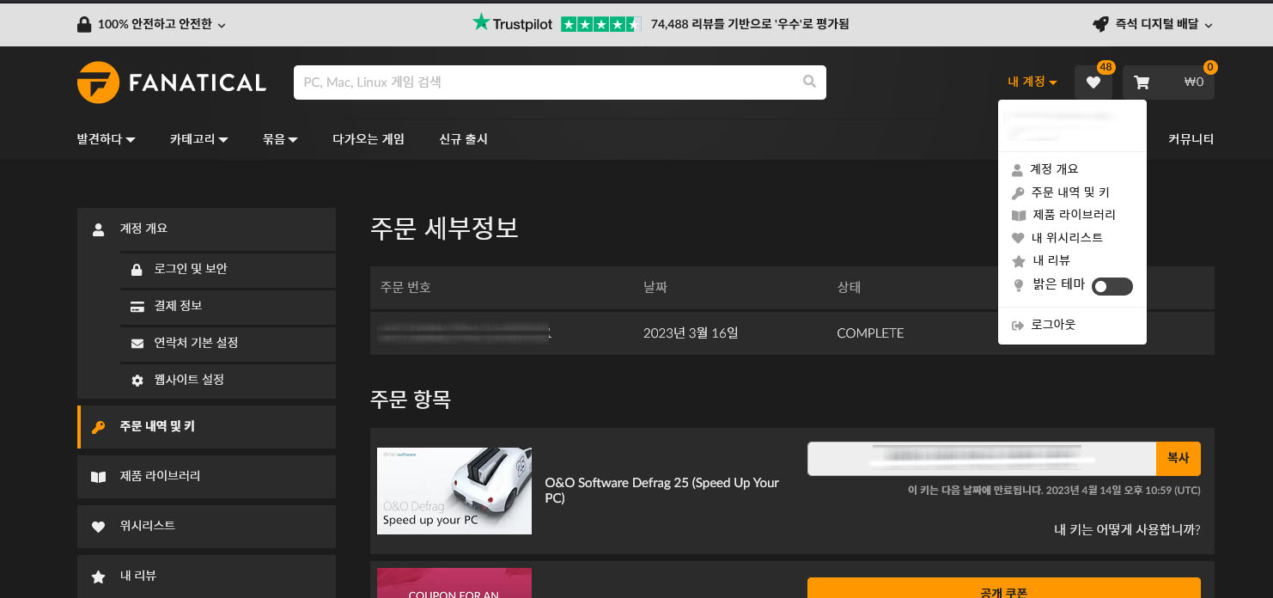
Task: Toggle the 밝은 테마 light theme switch
Action: [1112, 286]
